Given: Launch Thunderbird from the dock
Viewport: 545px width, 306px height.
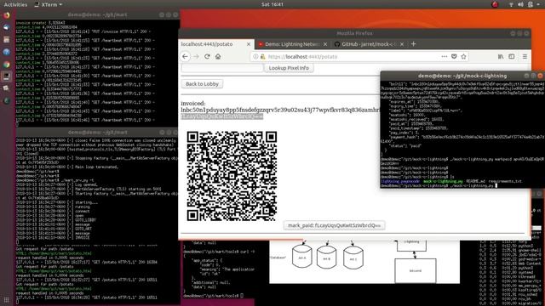Looking at the screenshot, I should tap(6, 27).
